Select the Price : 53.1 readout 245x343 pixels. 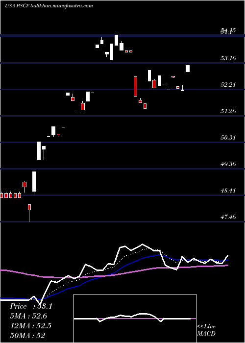(x=31, y=306)
